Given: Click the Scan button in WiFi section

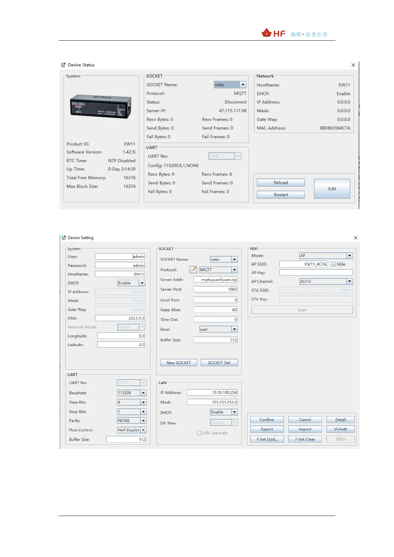Looking at the screenshot, I should tap(302, 310).
